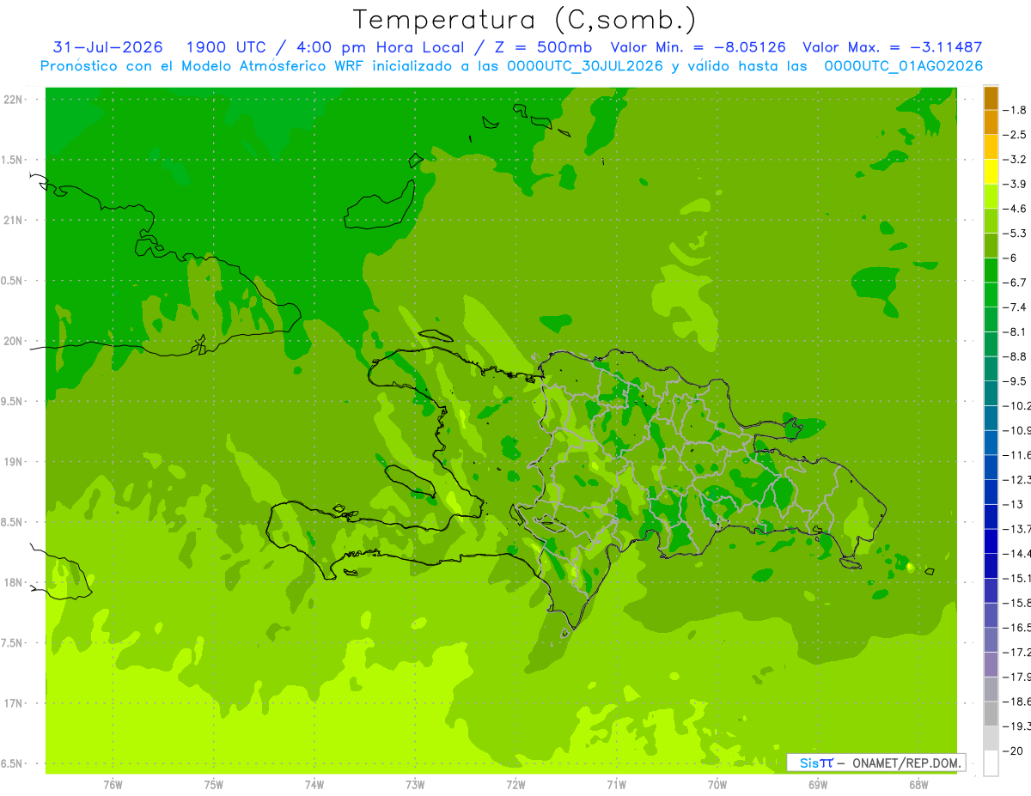Pick the lime swatch between -3.9 and -4.6
The image size is (1031, 796).
pyautogui.click(x=991, y=197)
